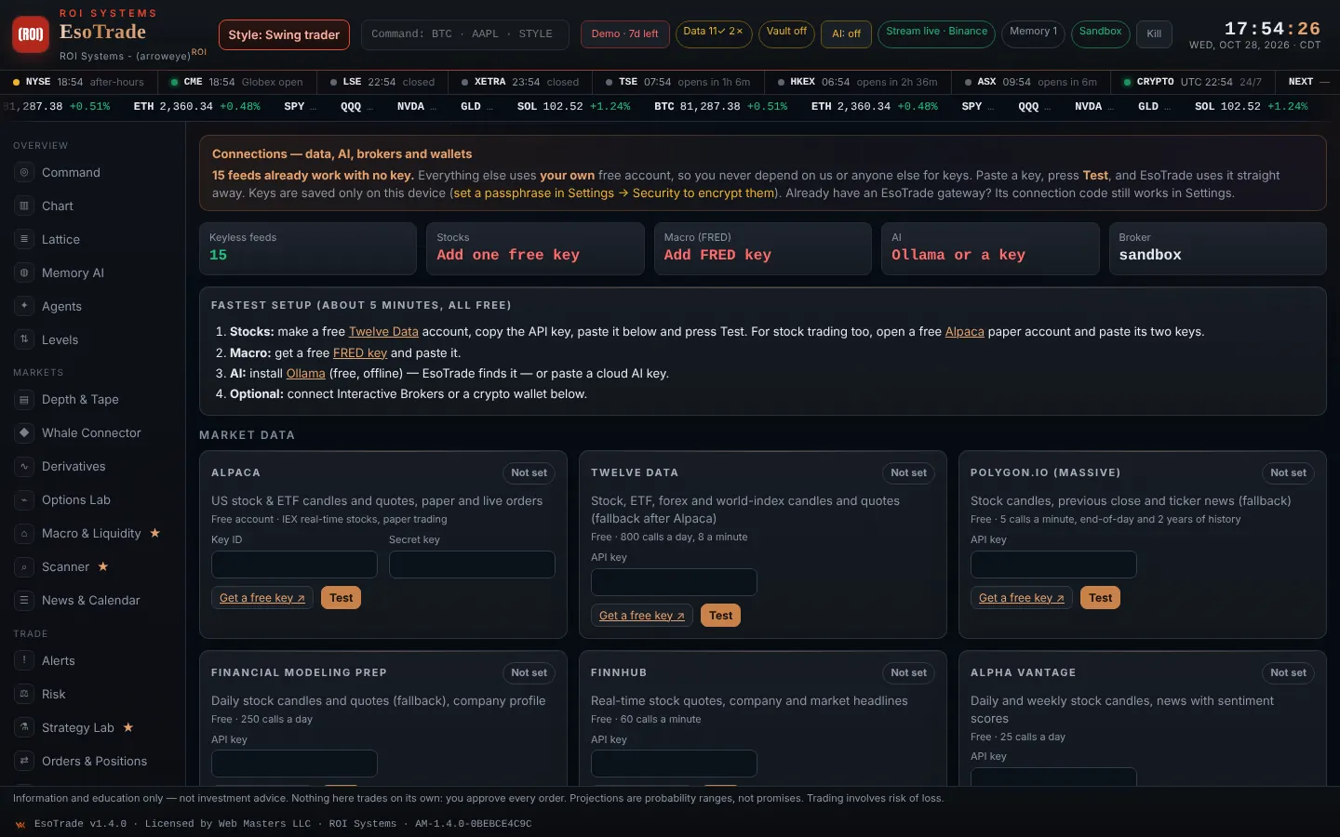The width and height of the screenshot is (1340, 837).
Task: Click the Kill switch button
Action: (1154, 33)
